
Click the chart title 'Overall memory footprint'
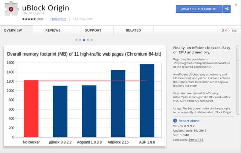pyautogui.click(x=84, y=54)
